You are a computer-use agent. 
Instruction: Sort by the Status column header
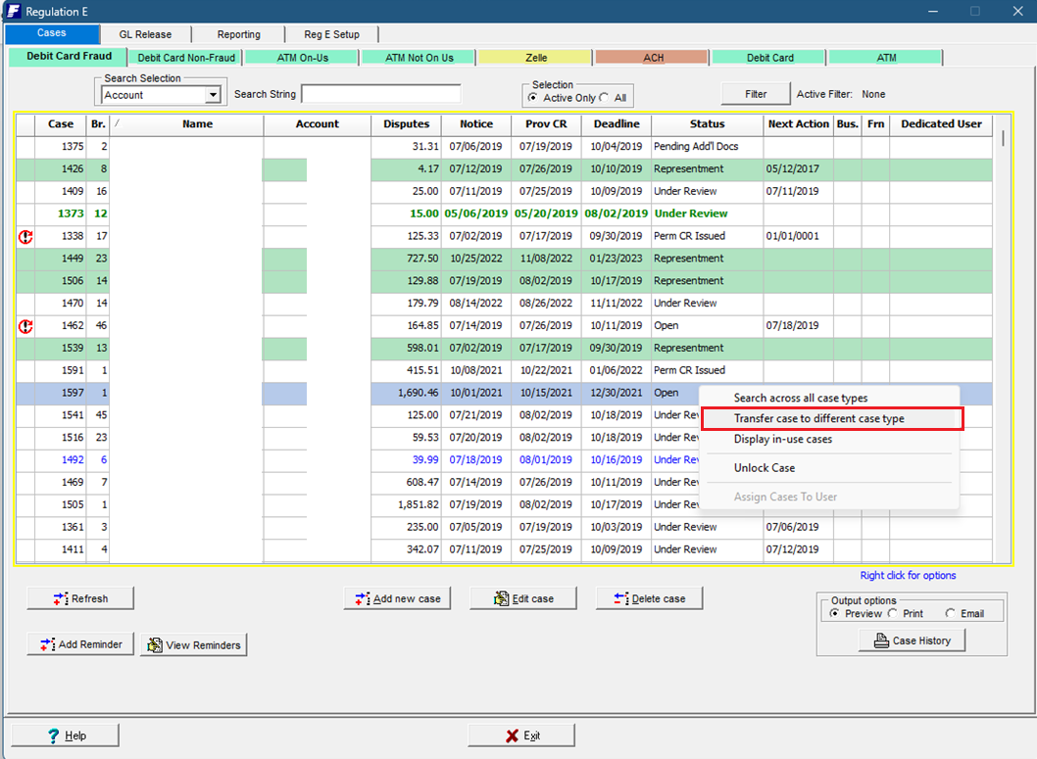click(707, 124)
